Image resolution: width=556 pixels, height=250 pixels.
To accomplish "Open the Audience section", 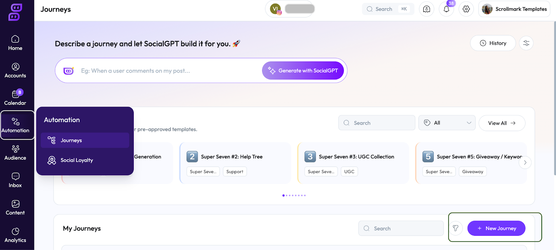I will 15,153.
